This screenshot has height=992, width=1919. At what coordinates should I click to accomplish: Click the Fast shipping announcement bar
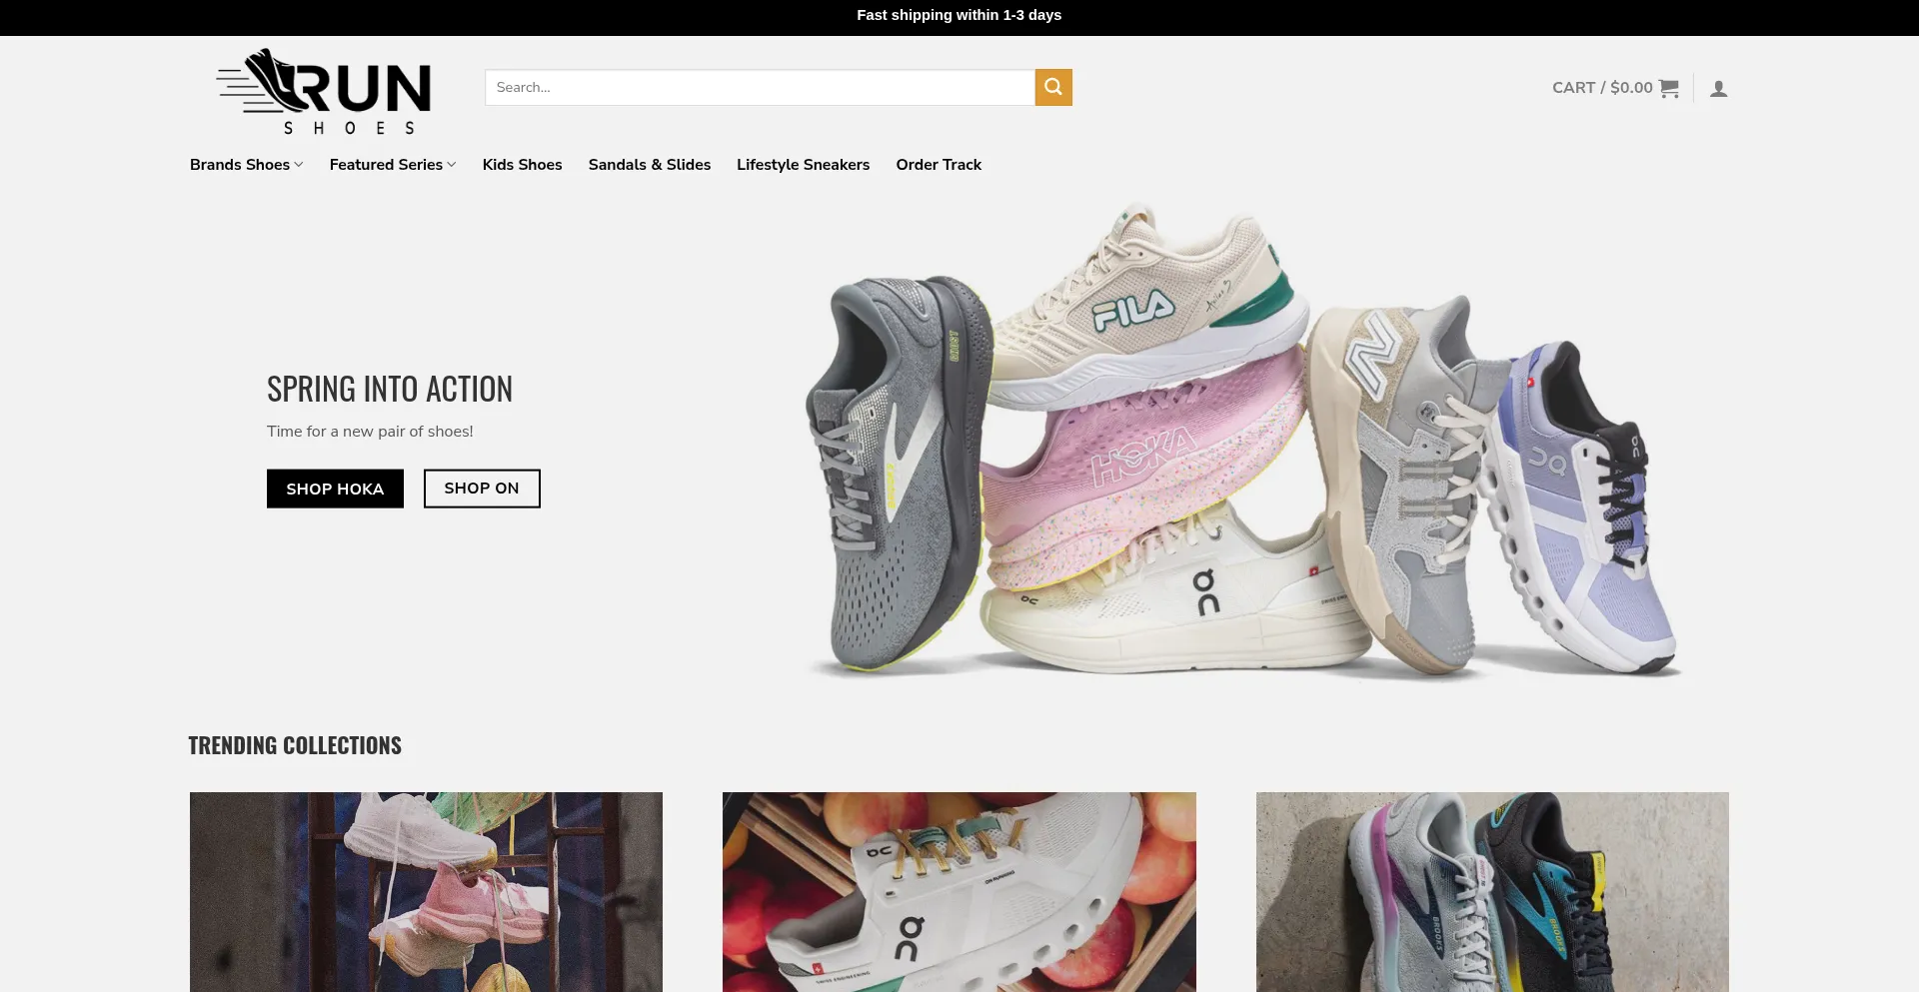pos(959,15)
